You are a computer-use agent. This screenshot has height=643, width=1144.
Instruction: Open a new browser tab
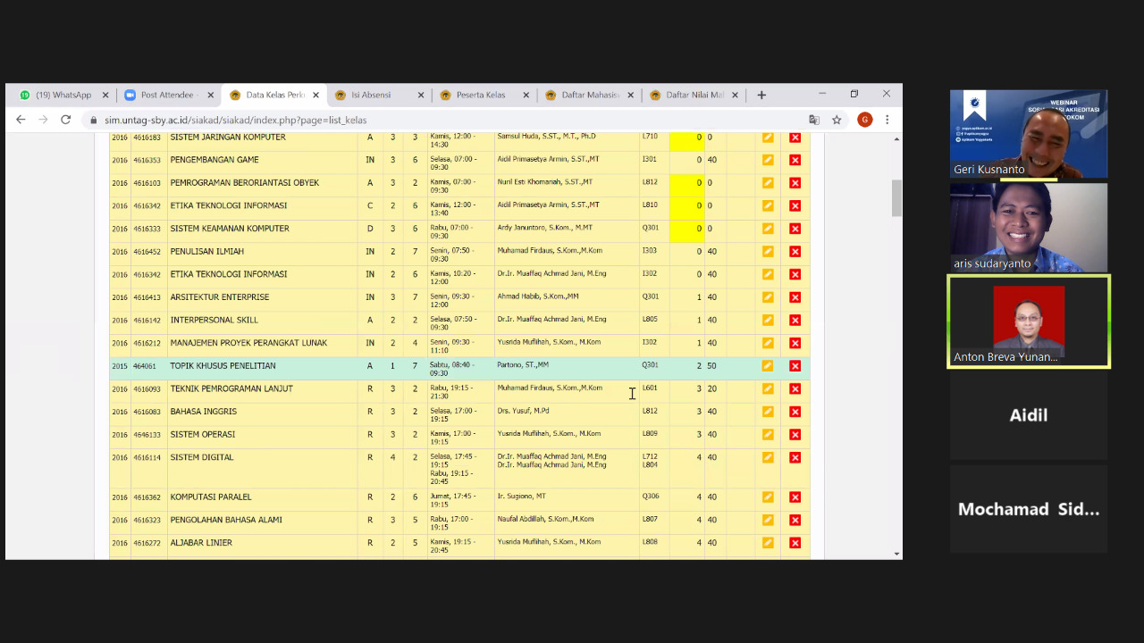(x=761, y=95)
